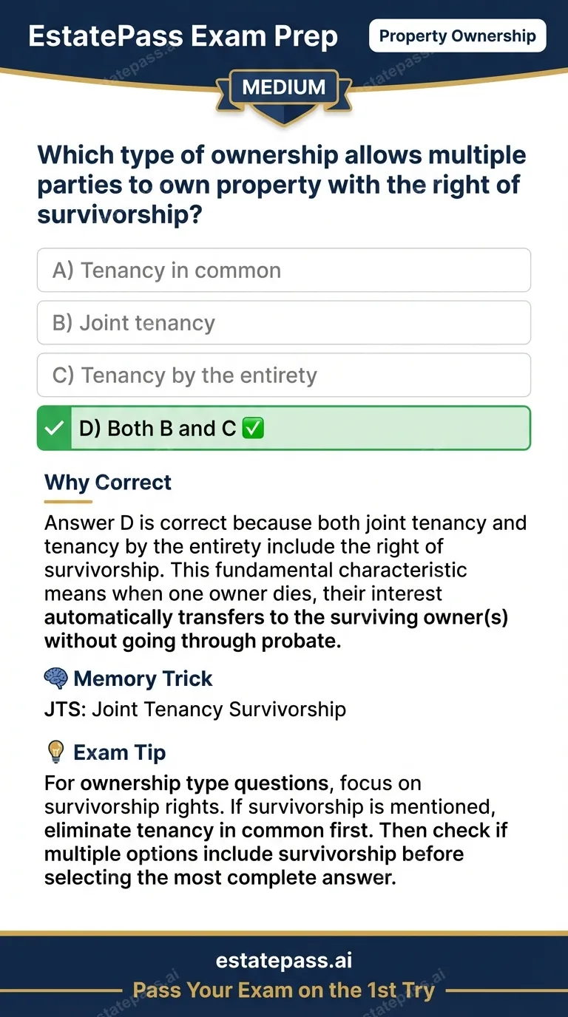Screen dimensions: 568x1017
Task: Click the brain icon beside Memory Trick
Action: [x=56, y=678]
